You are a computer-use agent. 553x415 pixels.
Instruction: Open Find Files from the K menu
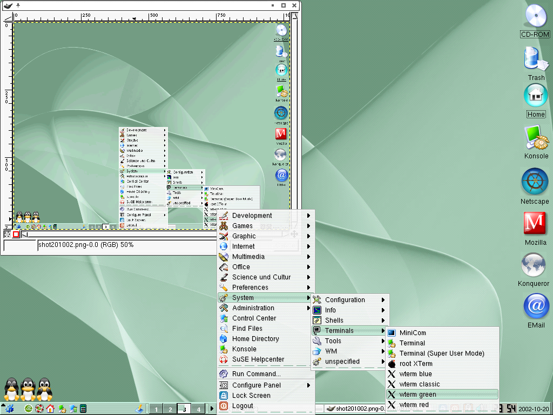[x=266, y=328]
